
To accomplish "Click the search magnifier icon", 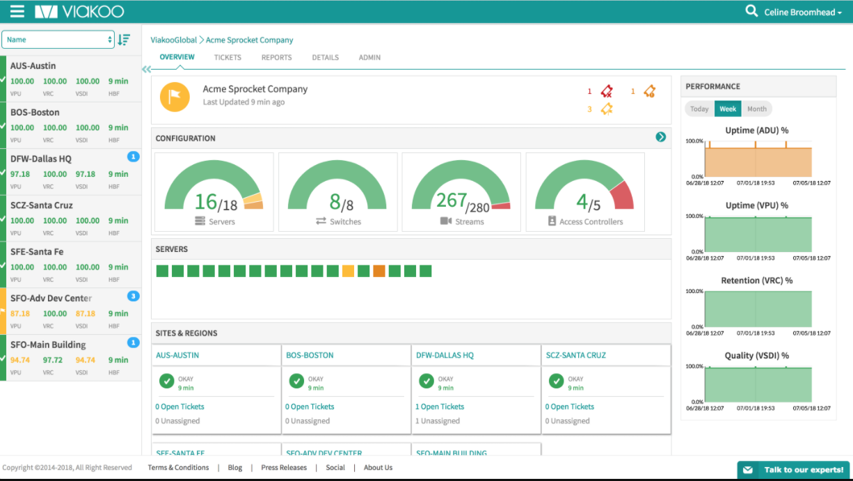I will [x=751, y=11].
